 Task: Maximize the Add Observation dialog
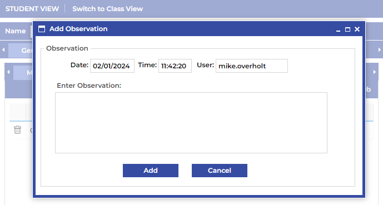347,29
